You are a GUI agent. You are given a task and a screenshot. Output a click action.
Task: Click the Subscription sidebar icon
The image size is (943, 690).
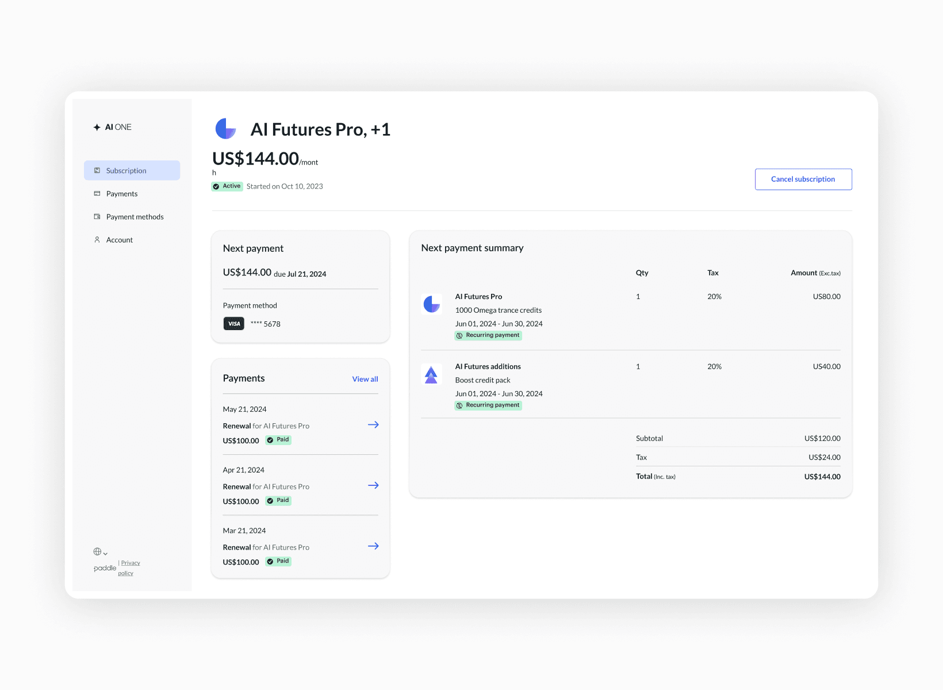pyautogui.click(x=97, y=170)
